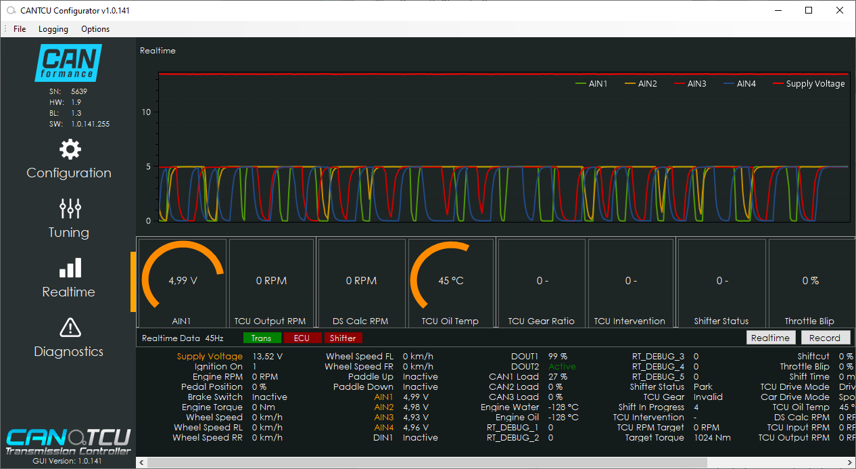Toggle the red Shifter status indicator
This screenshot has height=469, width=856.
coord(343,338)
